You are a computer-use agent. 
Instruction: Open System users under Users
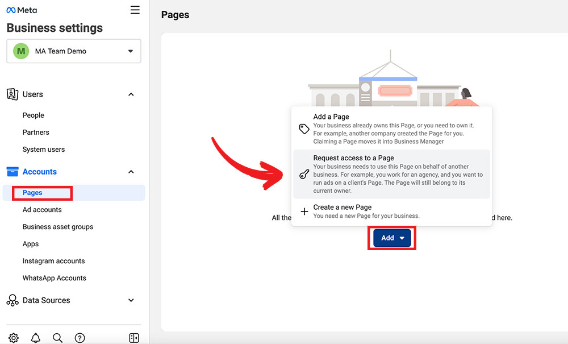click(44, 150)
